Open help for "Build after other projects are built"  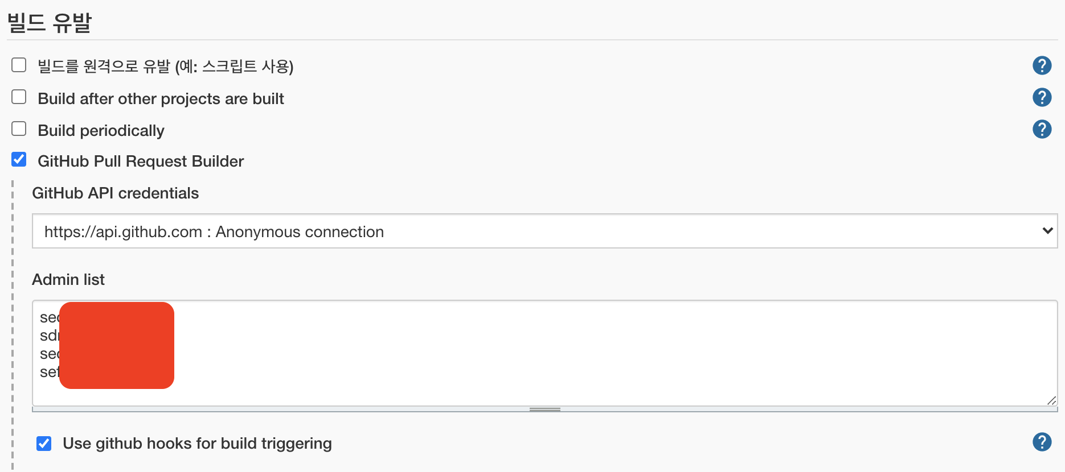click(x=1042, y=97)
